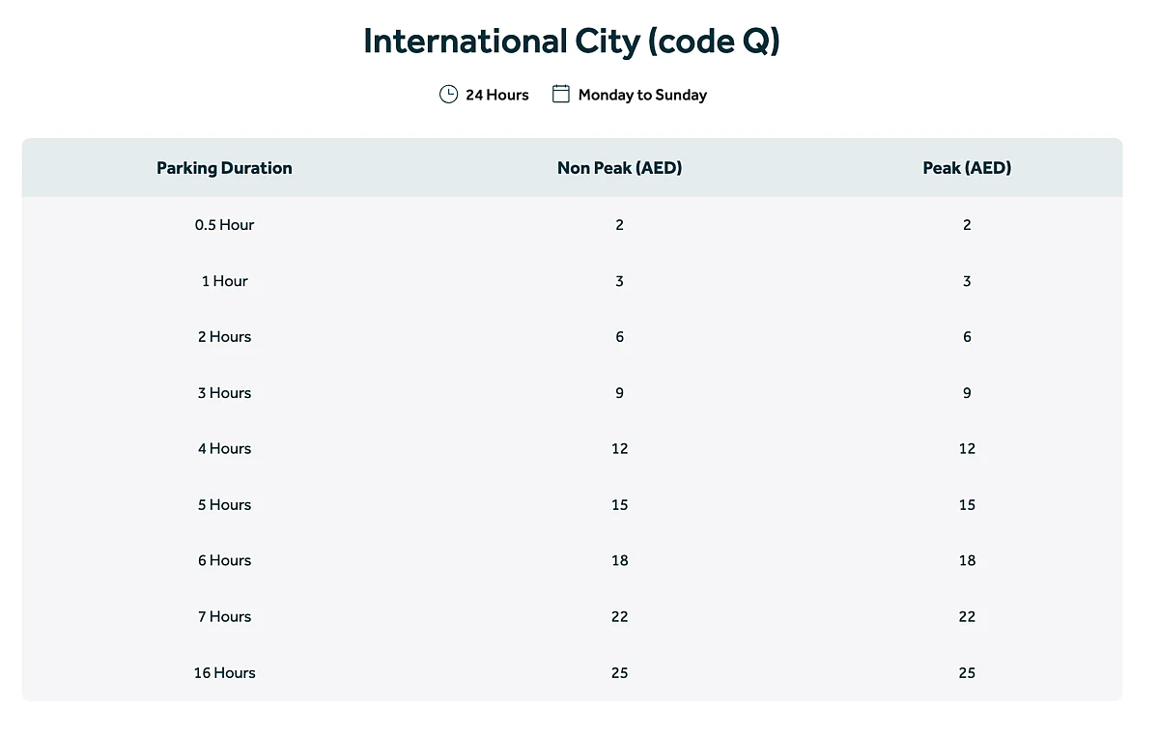
Task: Click the Peak (AED) column header
Action: [x=967, y=168]
